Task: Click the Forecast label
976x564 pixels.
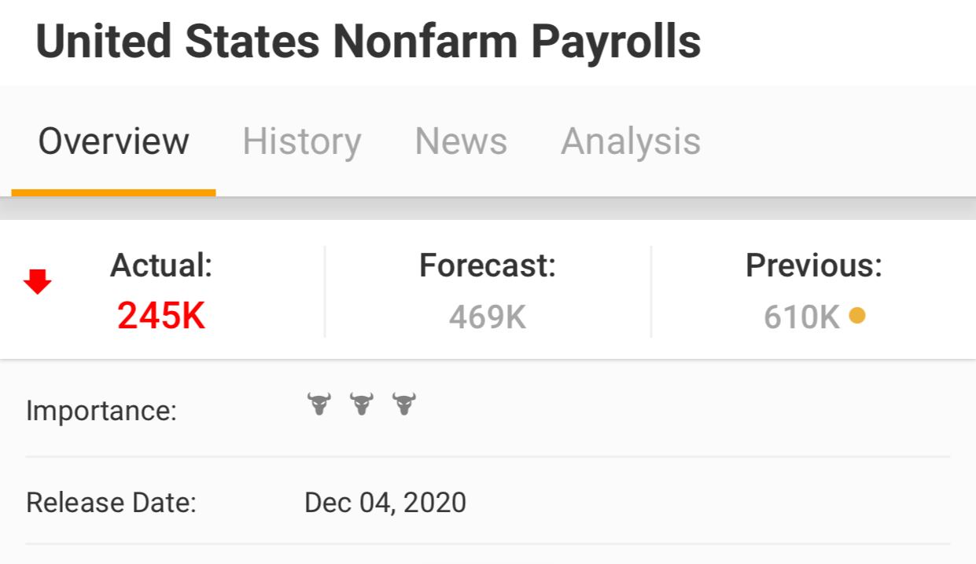Action: [488, 266]
